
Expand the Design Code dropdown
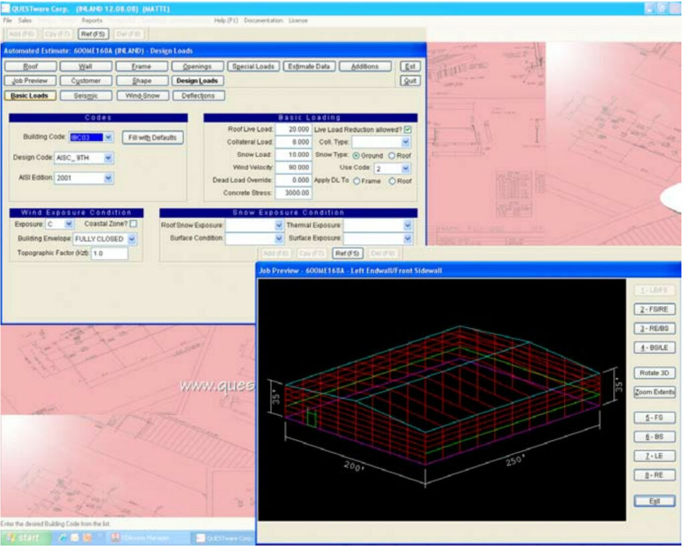[108, 158]
